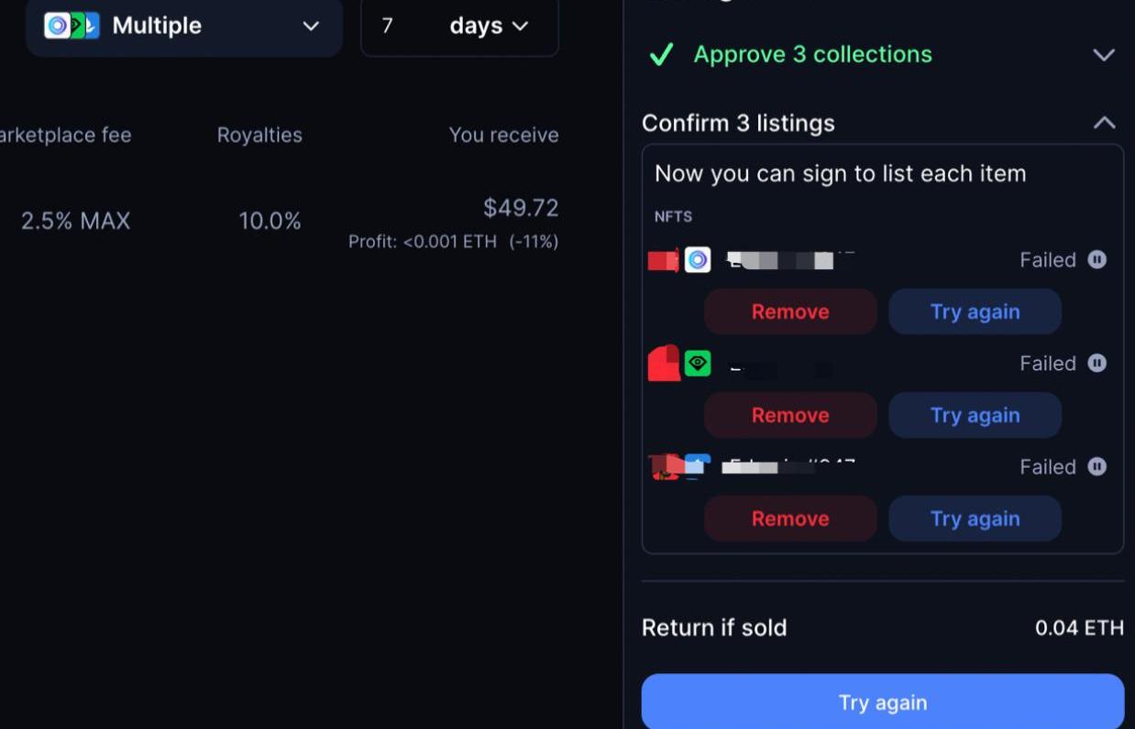The image size is (1135, 729).
Task: Retry listing the second failed NFT
Action: (x=975, y=415)
